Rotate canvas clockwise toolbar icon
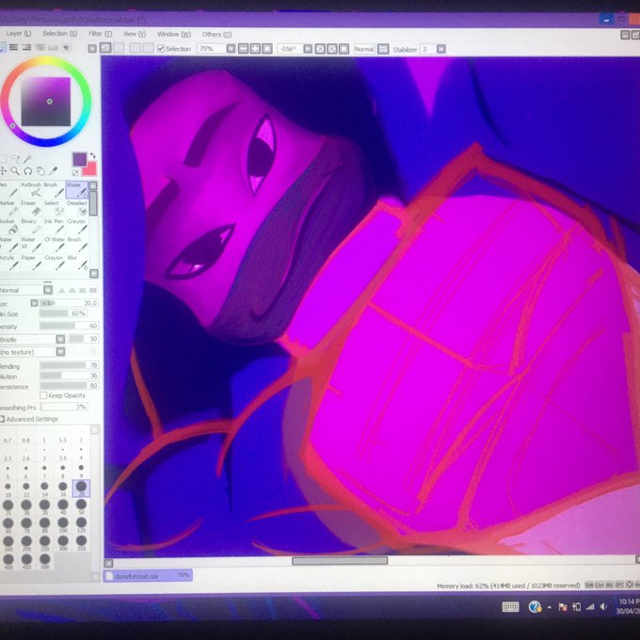Viewport: 640px width, 640px height. (x=332, y=49)
